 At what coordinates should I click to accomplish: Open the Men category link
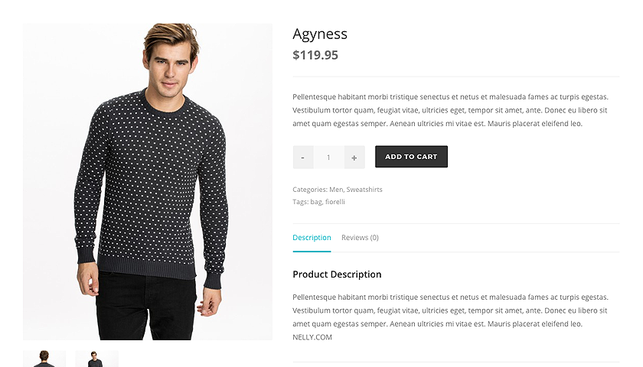click(x=335, y=190)
